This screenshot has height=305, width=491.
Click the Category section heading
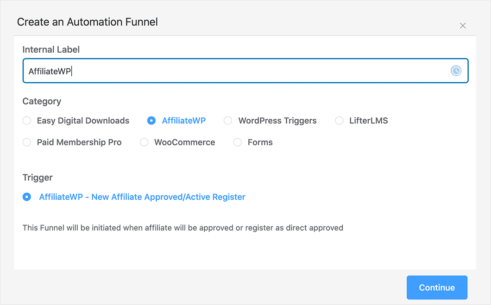point(42,101)
